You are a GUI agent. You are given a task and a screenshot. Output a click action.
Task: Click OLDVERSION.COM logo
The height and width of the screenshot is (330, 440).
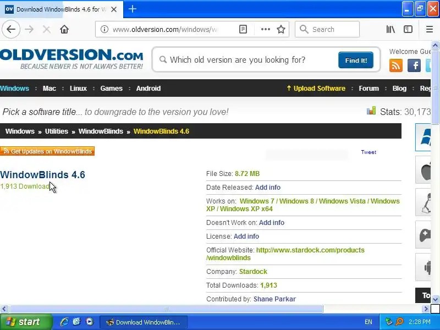tap(71, 59)
